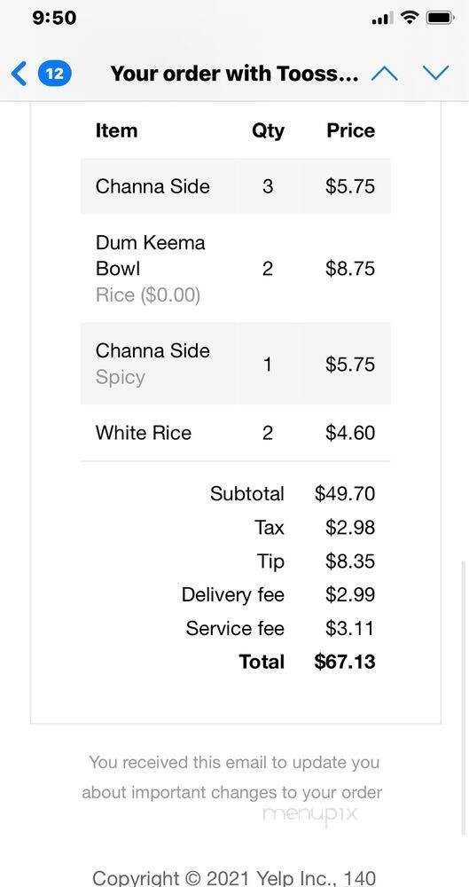This screenshot has width=469, height=887.
Task: Go to next message with down arrow
Action: pyautogui.click(x=435, y=74)
